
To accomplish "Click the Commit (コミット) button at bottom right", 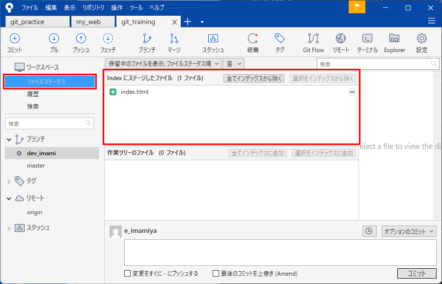I will coord(416,274).
